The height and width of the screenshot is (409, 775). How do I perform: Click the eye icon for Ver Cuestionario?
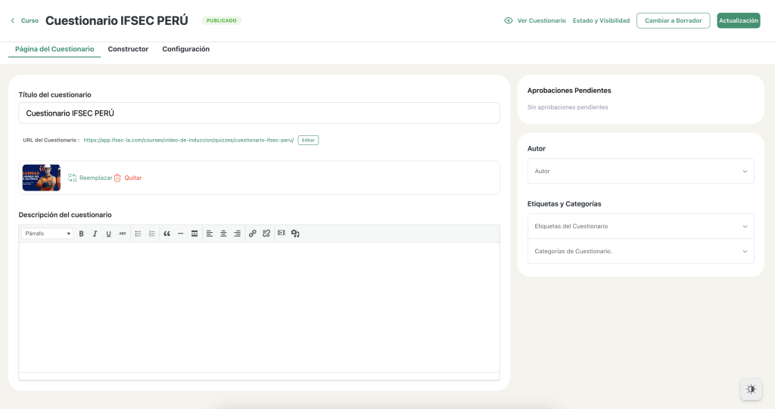tap(508, 20)
